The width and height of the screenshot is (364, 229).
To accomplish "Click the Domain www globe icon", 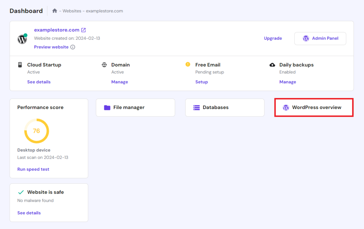I will 104,65.
